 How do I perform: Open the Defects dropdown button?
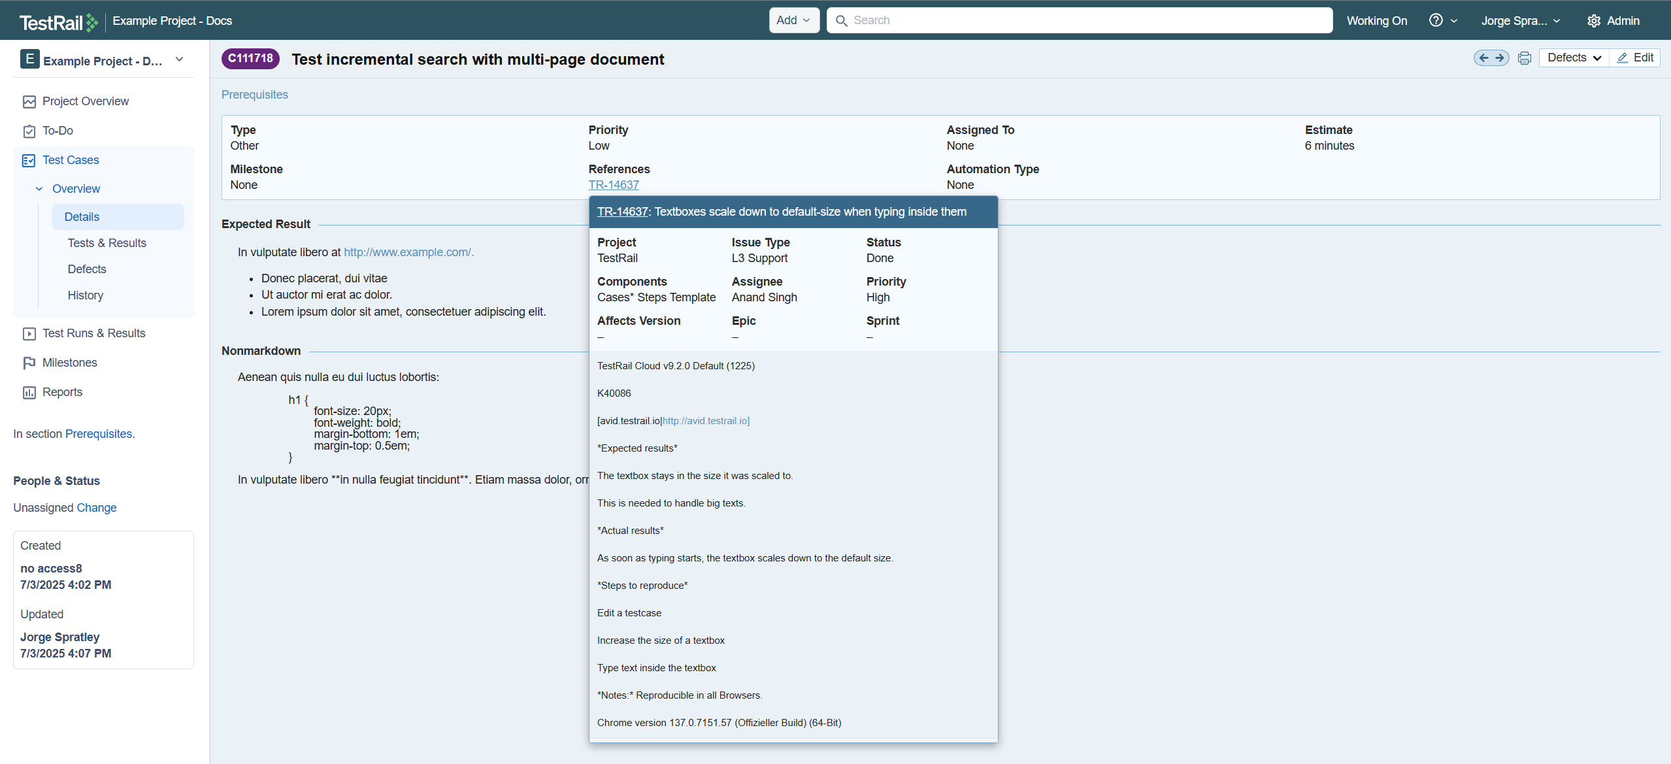(1574, 58)
